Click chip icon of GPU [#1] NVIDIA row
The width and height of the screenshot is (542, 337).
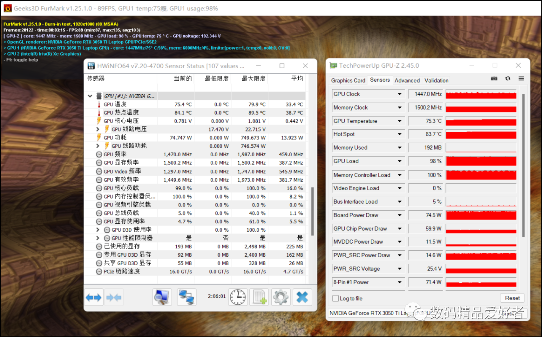[99, 96]
